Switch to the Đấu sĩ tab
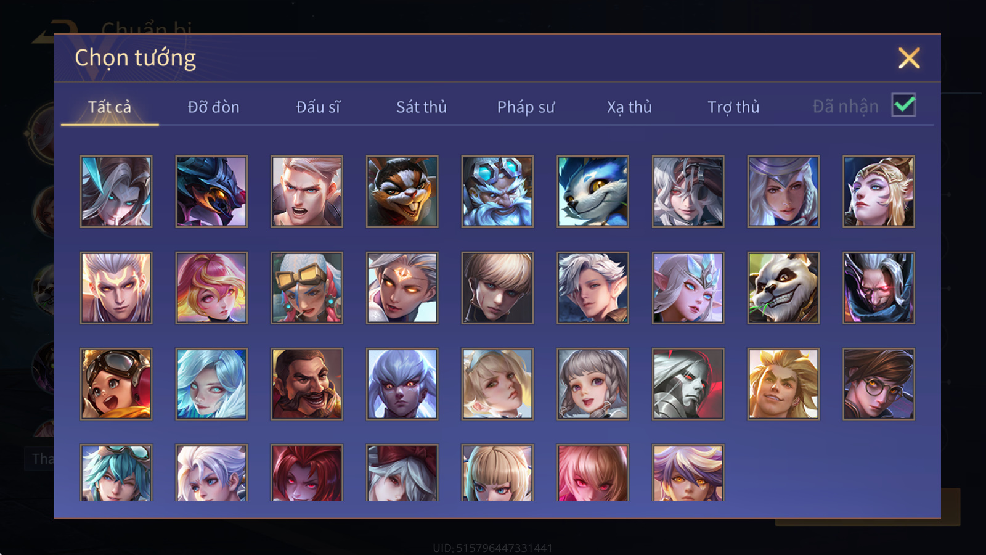Screen dimensions: 986x555 click(318, 107)
